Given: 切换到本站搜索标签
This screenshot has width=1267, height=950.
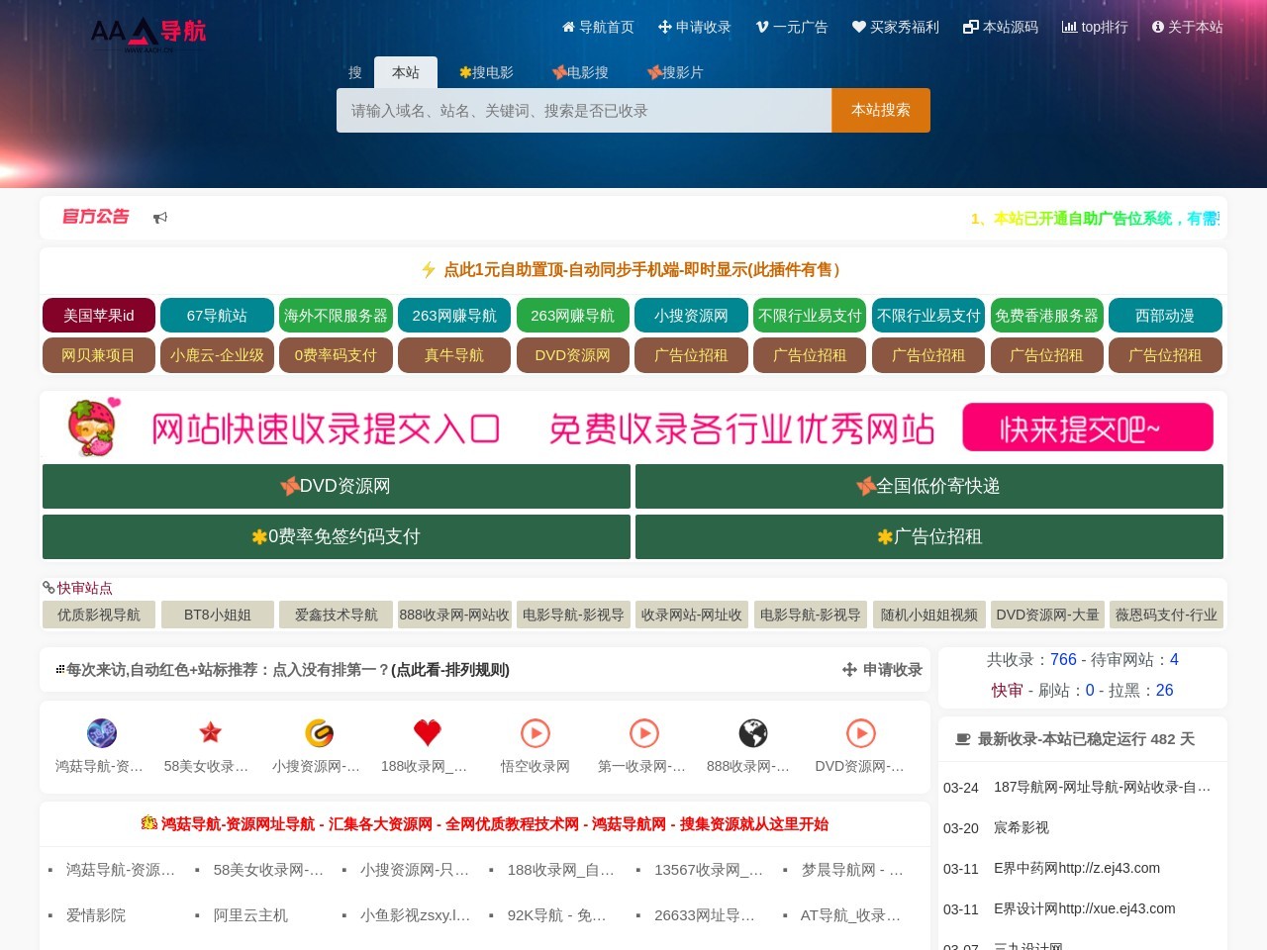Looking at the screenshot, I should point(406,72).
